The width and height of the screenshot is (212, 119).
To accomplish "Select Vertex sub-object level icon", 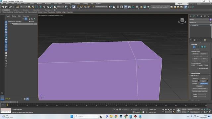I will [194, 47].
